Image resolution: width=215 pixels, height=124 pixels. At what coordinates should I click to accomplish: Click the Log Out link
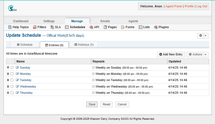pos(201,6)
